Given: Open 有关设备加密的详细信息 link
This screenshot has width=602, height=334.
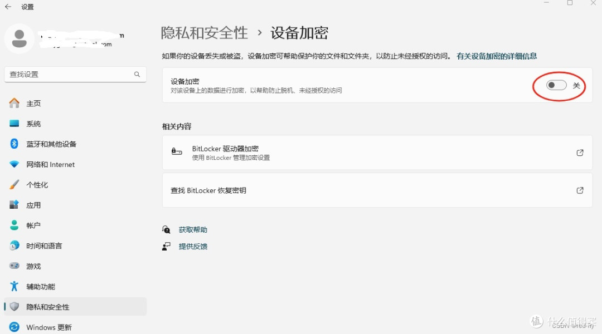Looking at the screenshot, I should coord(497,56).
